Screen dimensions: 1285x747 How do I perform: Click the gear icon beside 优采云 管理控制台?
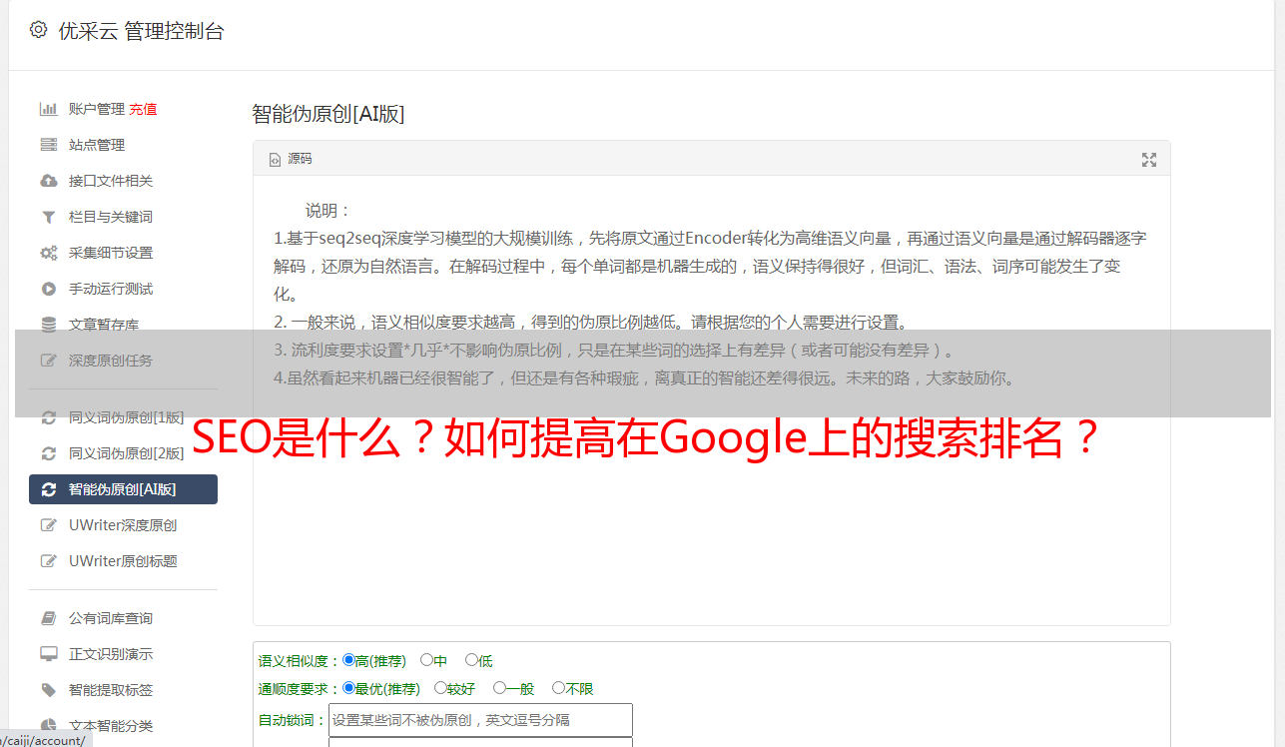pos(38,30)
